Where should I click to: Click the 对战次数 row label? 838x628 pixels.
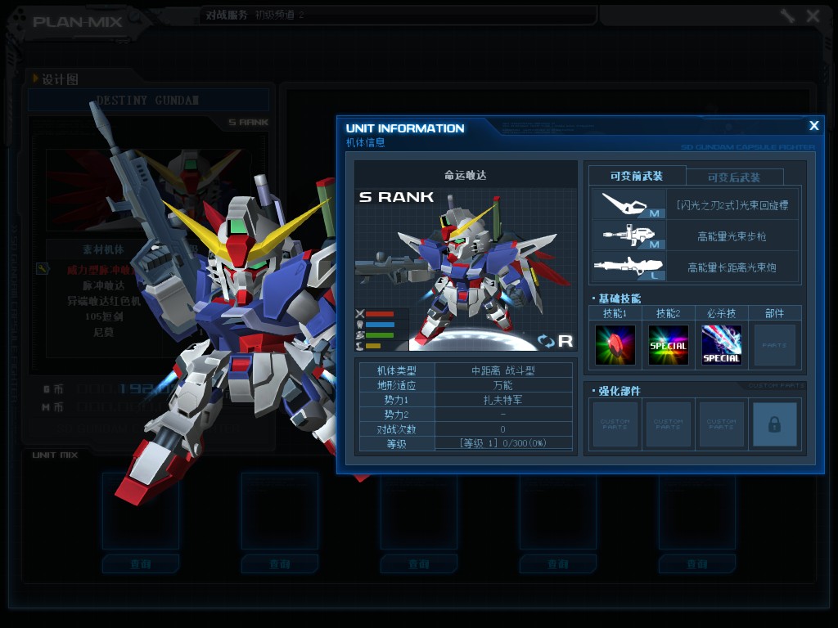point(397,429)
